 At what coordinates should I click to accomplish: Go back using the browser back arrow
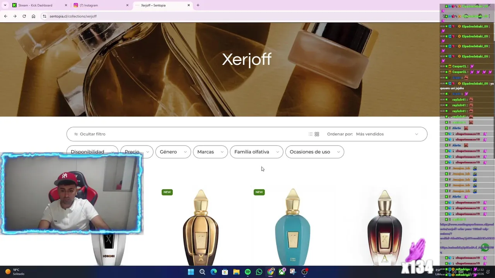point(5,16)
